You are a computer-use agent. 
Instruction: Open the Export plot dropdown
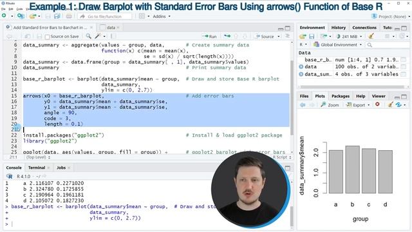click(x=368, y=105)
